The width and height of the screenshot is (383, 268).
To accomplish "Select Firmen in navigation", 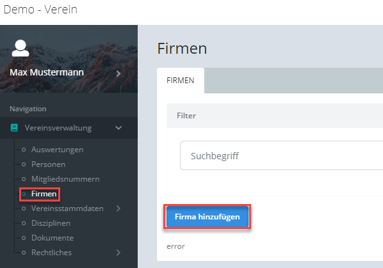I will (x=44, y=194).
